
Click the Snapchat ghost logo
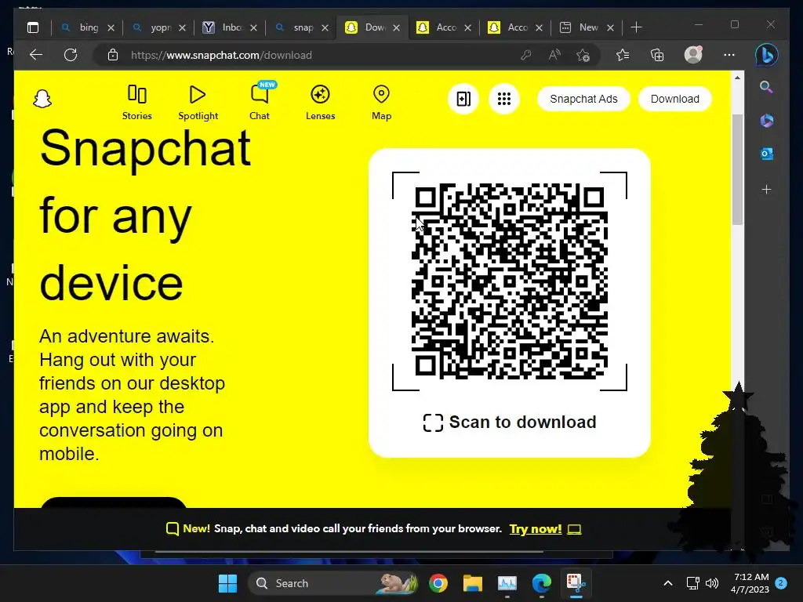click(42, 99)
